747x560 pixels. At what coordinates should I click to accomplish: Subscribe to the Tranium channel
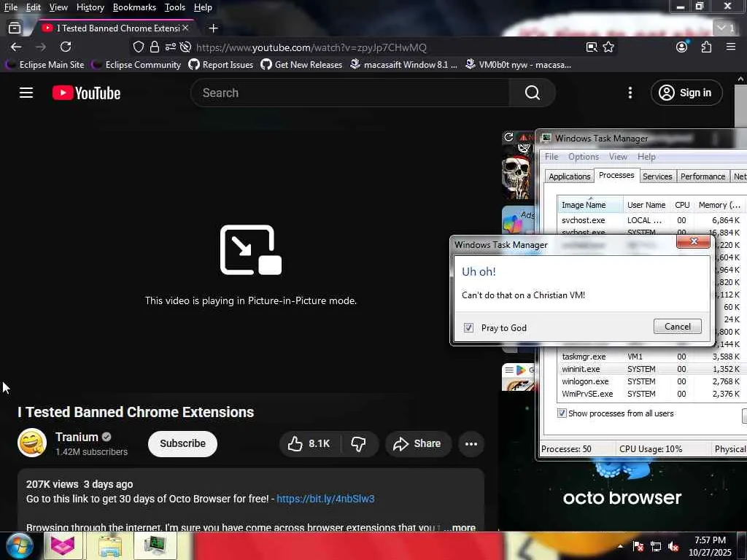click(x=182, y=444)
